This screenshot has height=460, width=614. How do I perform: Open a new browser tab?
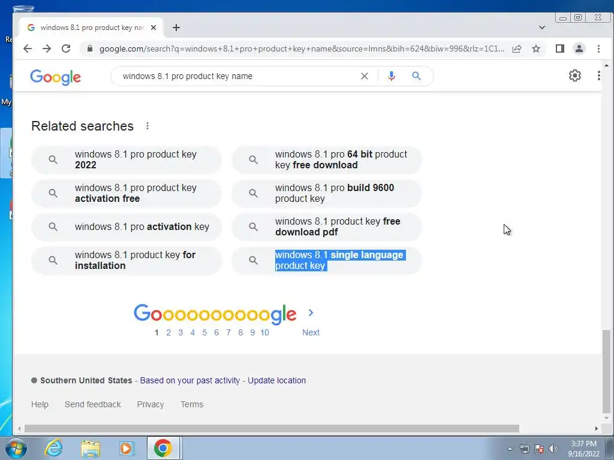click(176, 28)
